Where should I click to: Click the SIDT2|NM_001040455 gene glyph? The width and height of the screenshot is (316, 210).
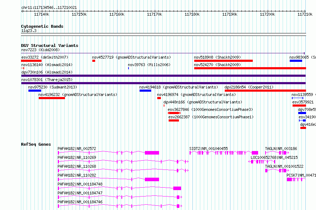(224, 153)
